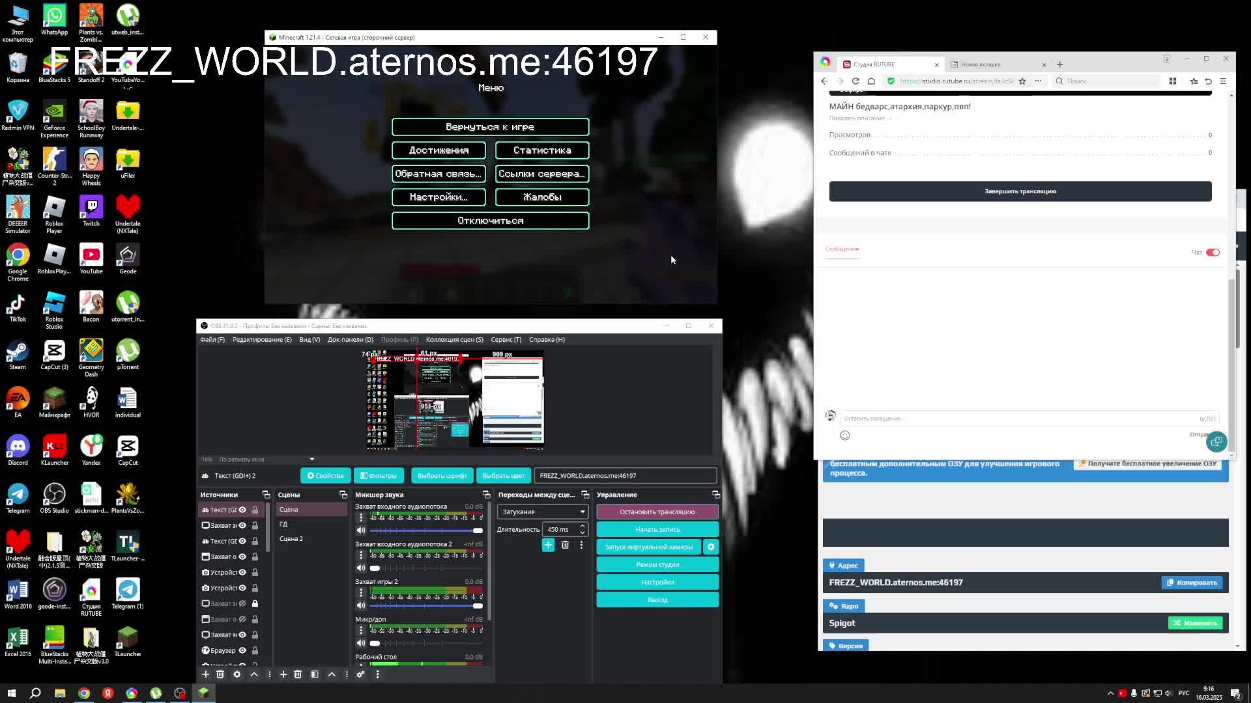Pop out the Управление dock panel icon
The image size is (1251, 703).
coord(716,495)
